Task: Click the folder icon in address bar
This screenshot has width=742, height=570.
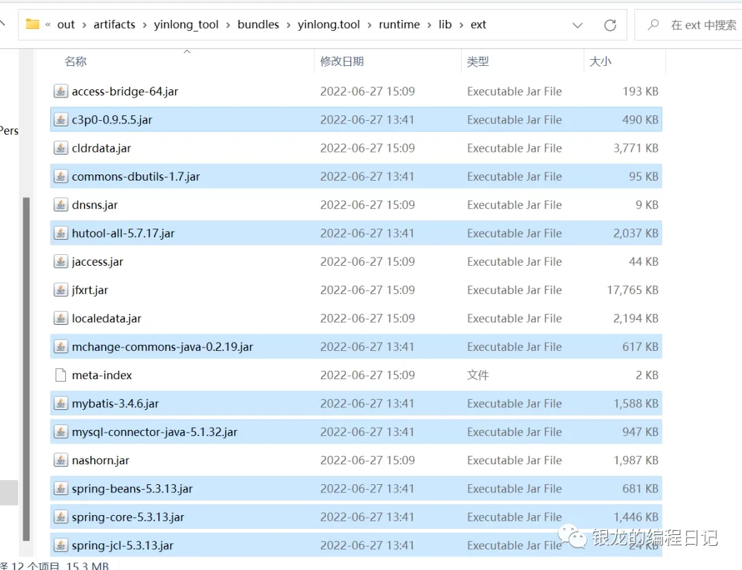Action: [x=32, y=25]
